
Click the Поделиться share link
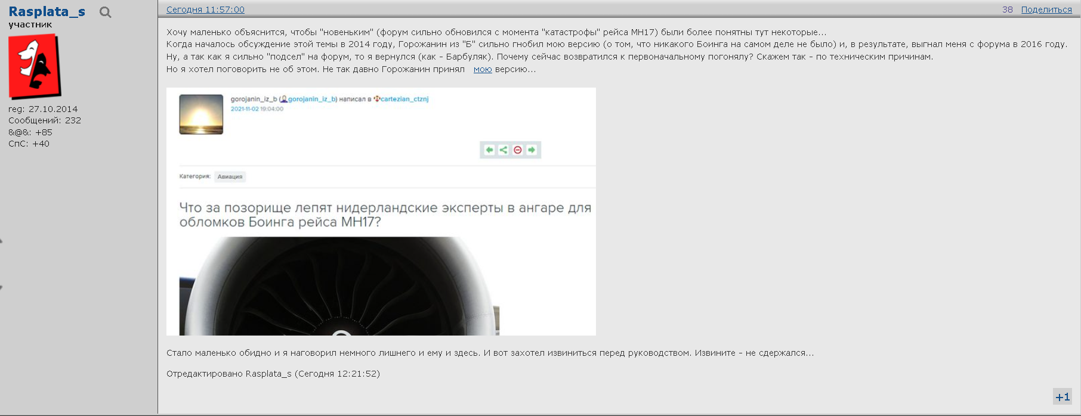point(1046,10)
